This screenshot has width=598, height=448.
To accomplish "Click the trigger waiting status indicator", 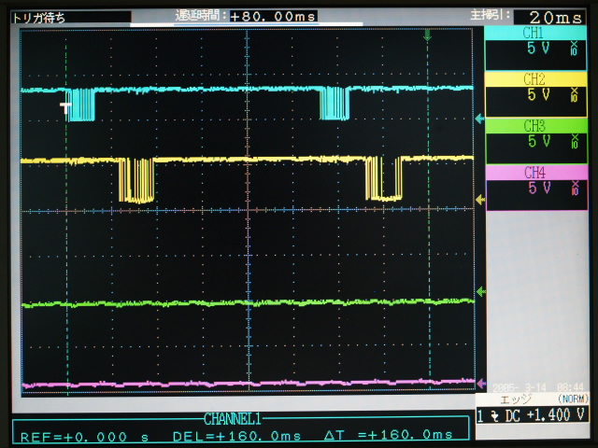I will (39, 17).
